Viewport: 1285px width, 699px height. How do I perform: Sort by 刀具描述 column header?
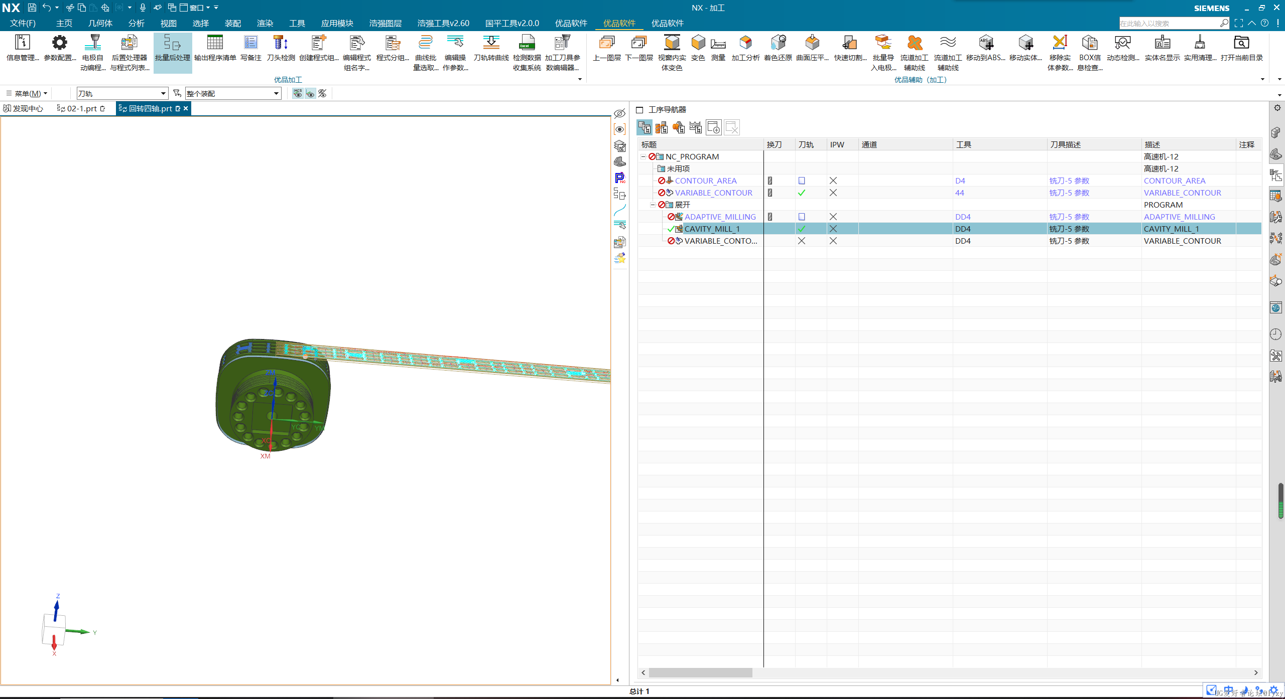(1094, 144)
